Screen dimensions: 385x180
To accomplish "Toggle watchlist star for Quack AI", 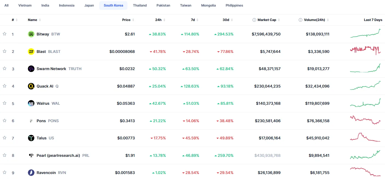I will 4,86.
